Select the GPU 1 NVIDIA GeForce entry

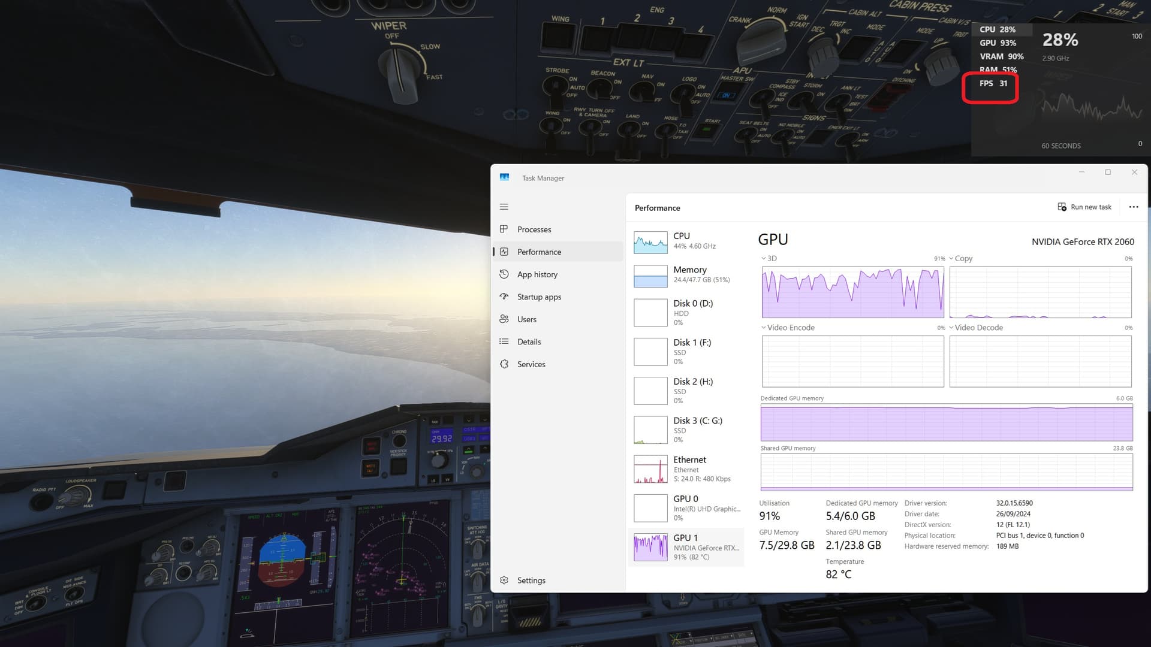(x=686, y=546)
